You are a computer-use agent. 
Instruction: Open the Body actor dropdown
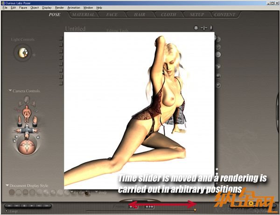pos(97,191)
